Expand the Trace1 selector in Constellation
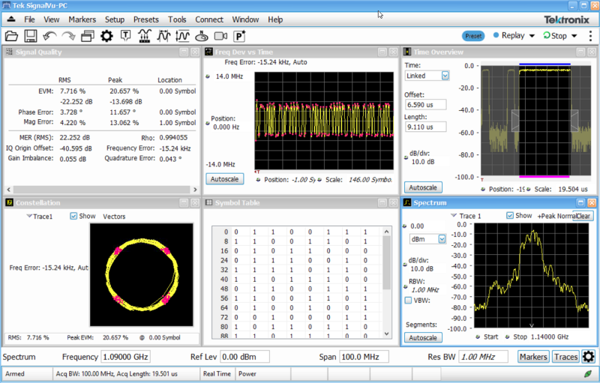Screen dimensions: 600x383 pyautogui.click(x=29, y=216)
